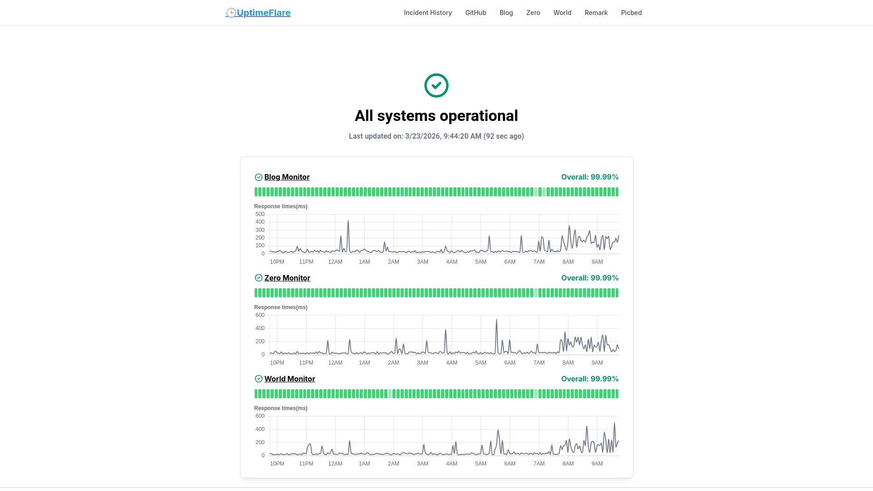
Task: Click the Zero Monitor status check icon
Action: (259, 278)
